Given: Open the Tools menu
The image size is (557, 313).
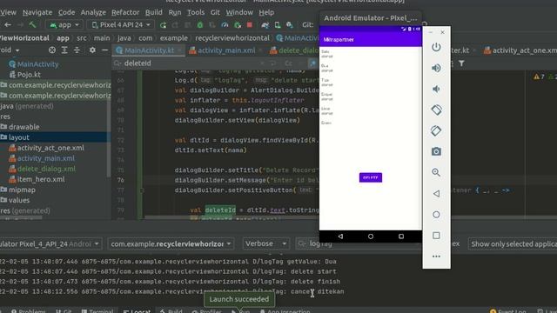Looking at the screenshot, I should point(196,12).
